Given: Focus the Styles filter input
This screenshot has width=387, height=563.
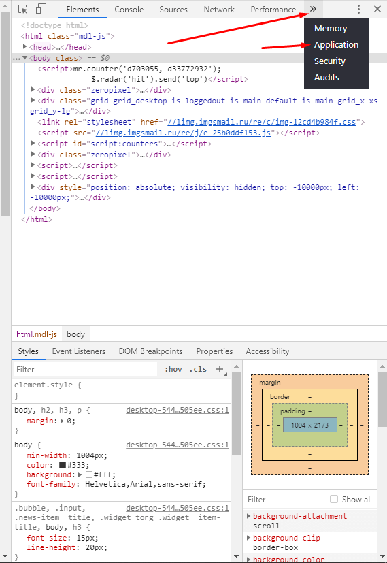Looking at the screenshot, I should tap(86, 370).
